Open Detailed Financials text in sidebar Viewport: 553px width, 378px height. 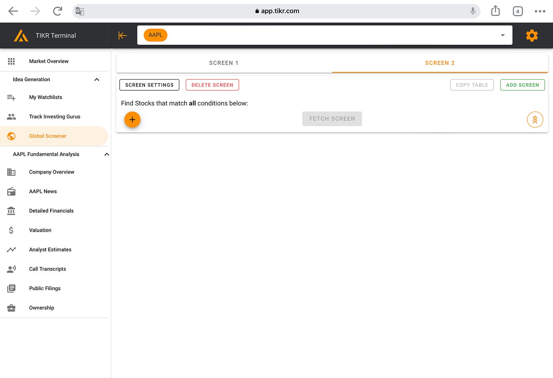pyautogui.click(x=51, y=211)
